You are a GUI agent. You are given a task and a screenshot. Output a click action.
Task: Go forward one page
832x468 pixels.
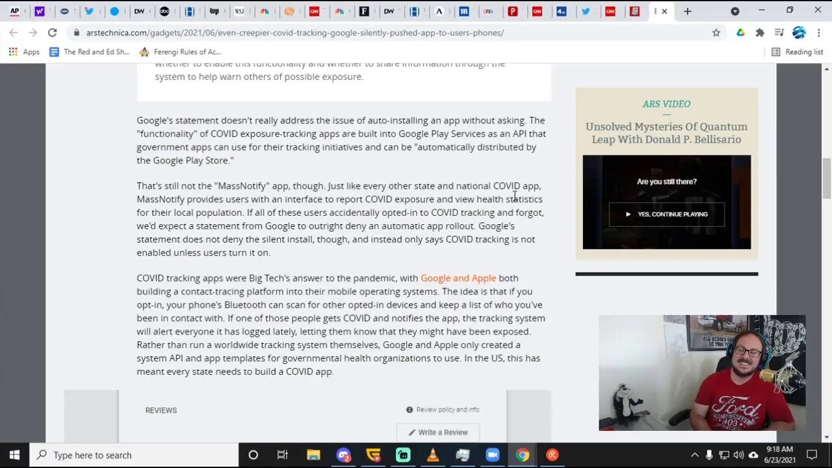click(x=32, y=32)
